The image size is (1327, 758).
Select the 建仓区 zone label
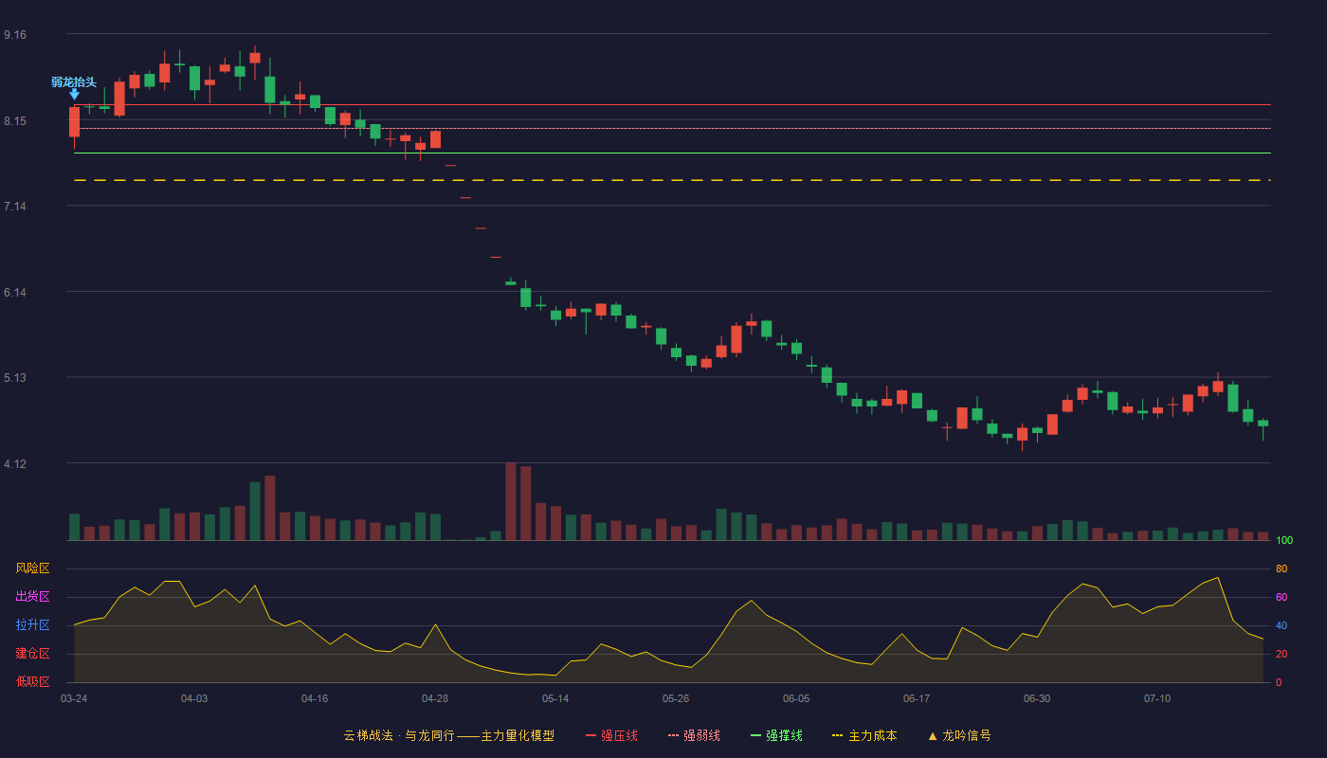[x=32, y=654]
